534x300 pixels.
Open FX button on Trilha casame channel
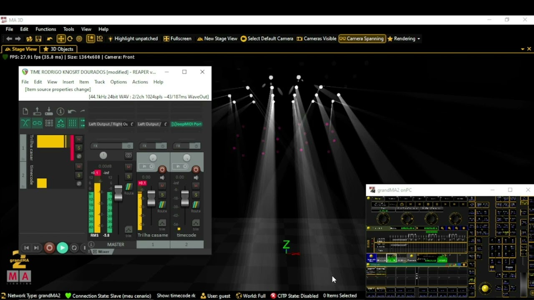148,146
